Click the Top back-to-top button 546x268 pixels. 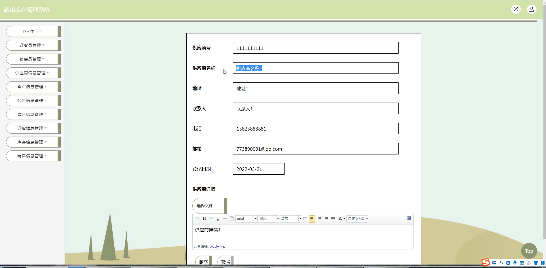click(x=529, y=251)
